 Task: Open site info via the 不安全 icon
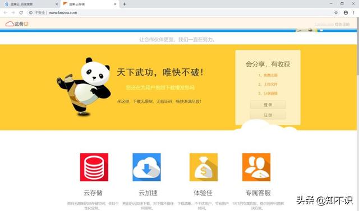(x=30, y=13)
